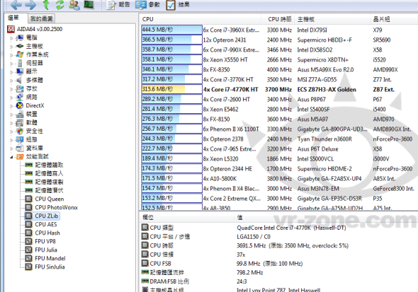This screenshot has height=292, width=418.
Task: Select the 記憶體潛伏 memory latency benchmark
Action: coord(49,190)
